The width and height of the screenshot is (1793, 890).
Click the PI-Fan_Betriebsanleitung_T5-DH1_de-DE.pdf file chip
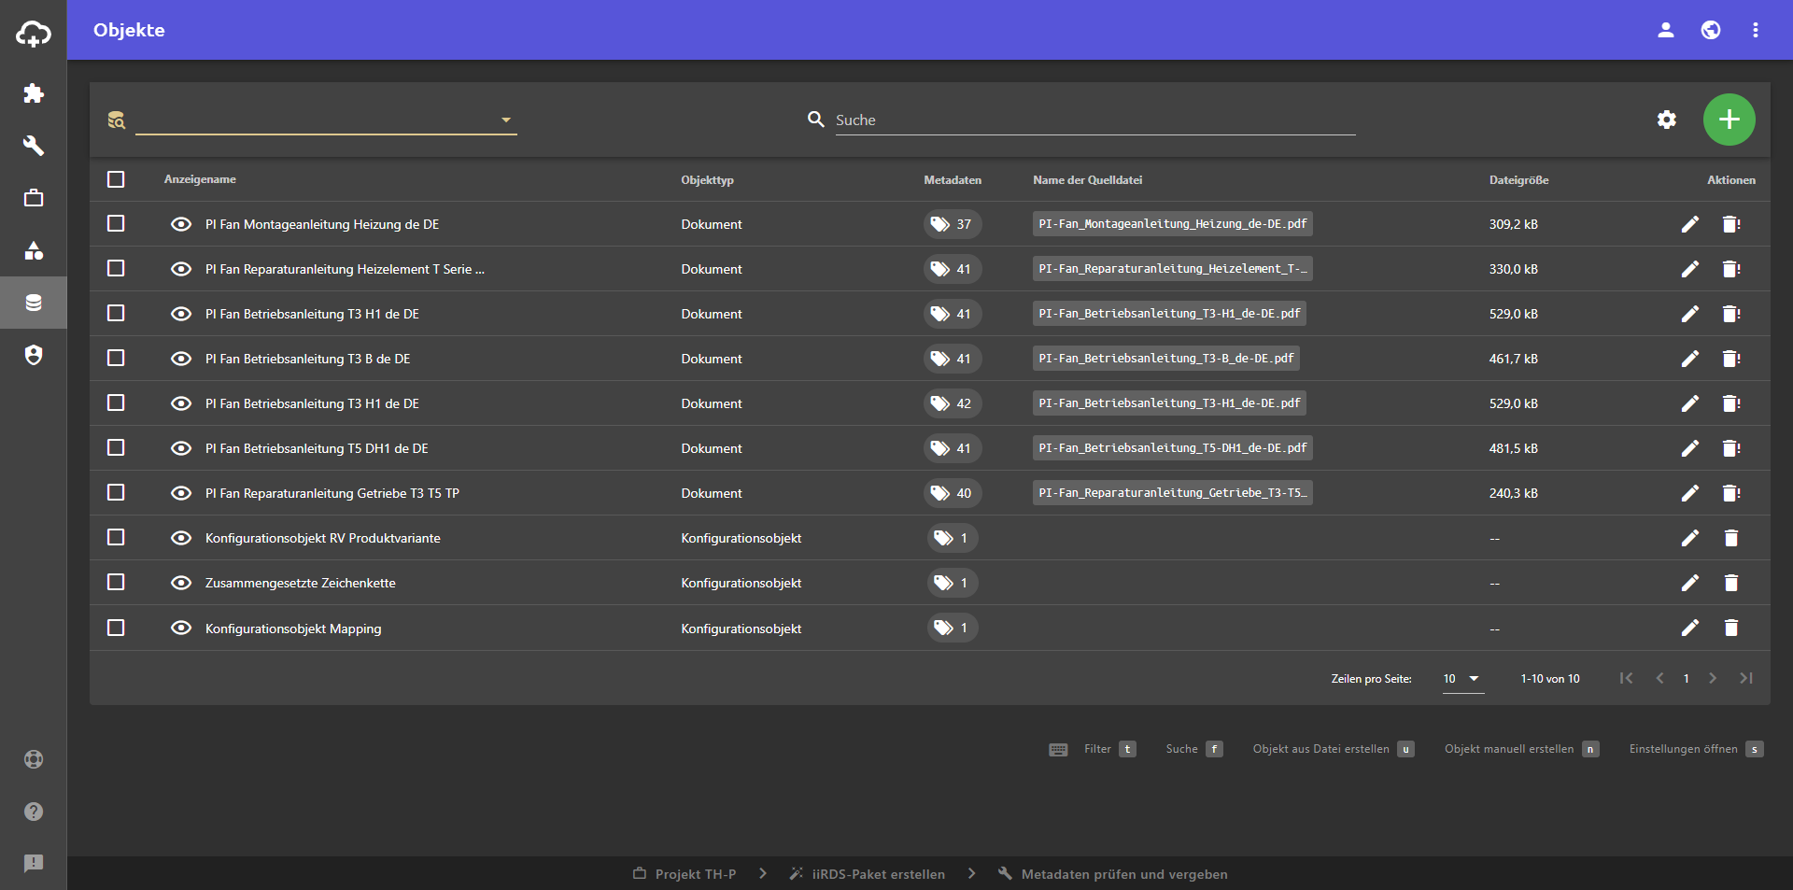coord(1172,448)
